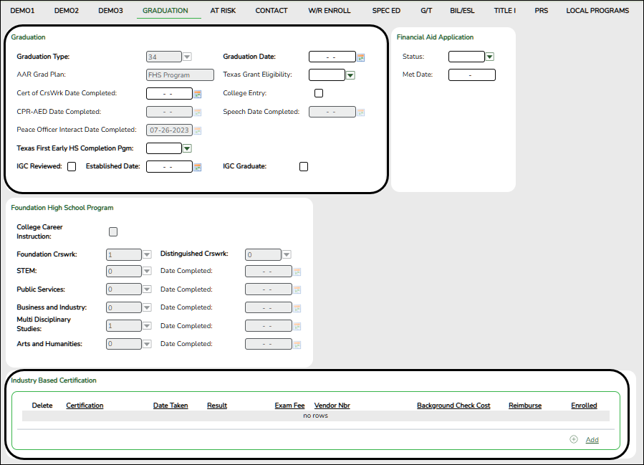The height and width of the screenshot is (465, 644).
Task: Open the Cert of CrsWrk Date calendar
Action: point(198,93)
